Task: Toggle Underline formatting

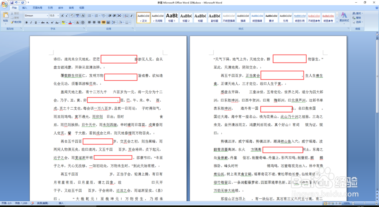Action: [36, 22]
